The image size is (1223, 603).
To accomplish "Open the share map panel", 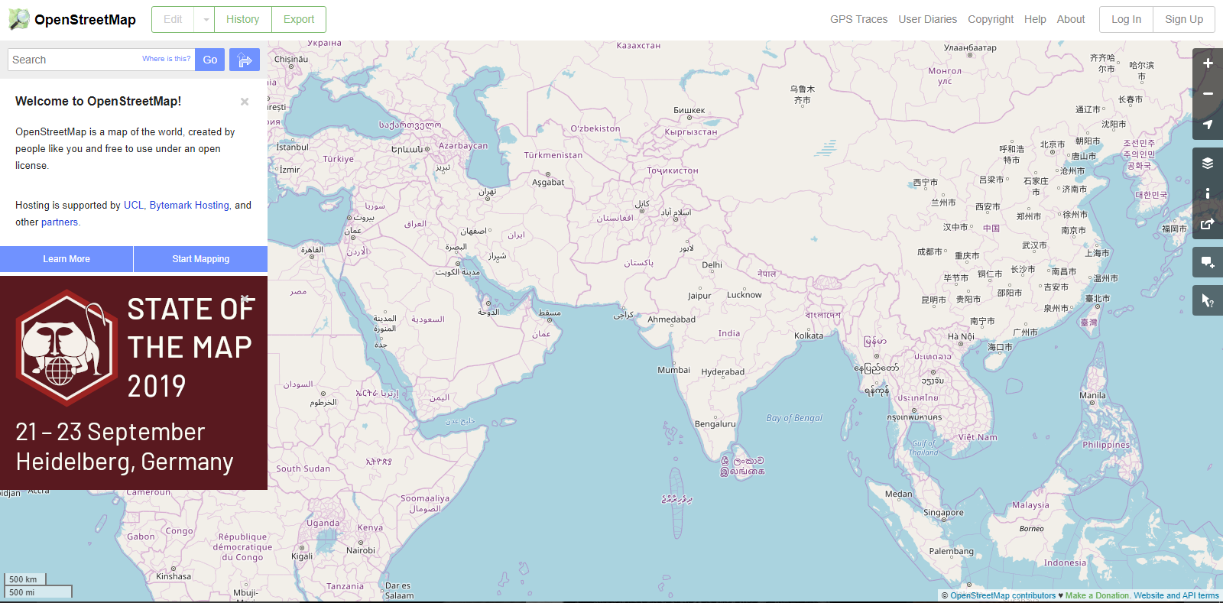I will pos(1208,224).
